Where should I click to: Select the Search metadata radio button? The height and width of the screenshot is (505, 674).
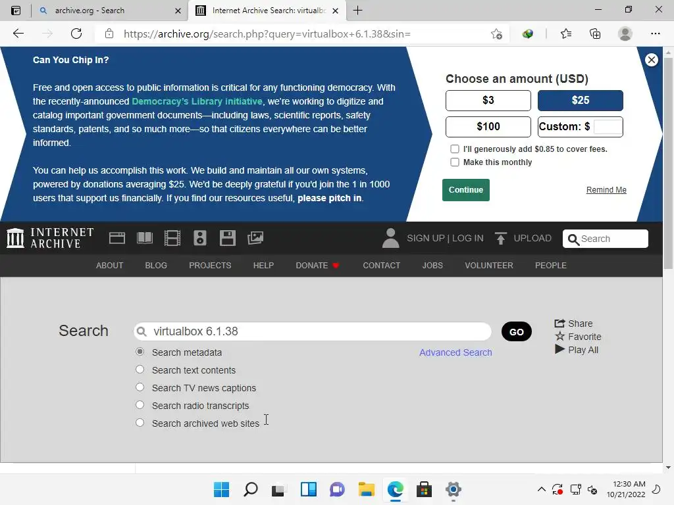coord(140,352)
